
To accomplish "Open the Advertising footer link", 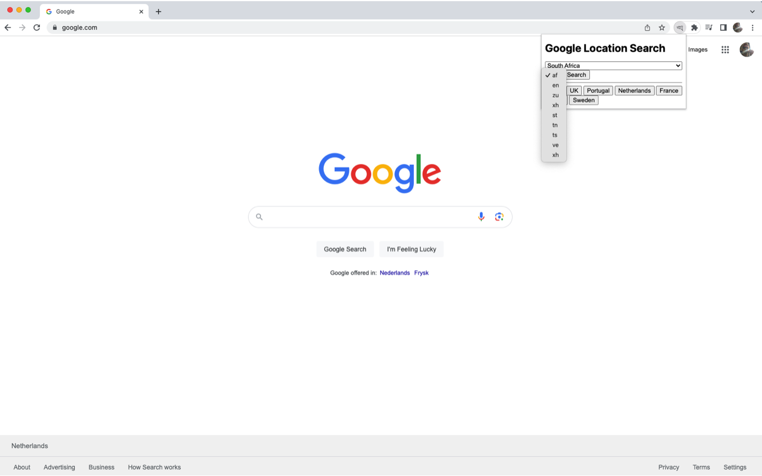I will [x=60, y=467].
